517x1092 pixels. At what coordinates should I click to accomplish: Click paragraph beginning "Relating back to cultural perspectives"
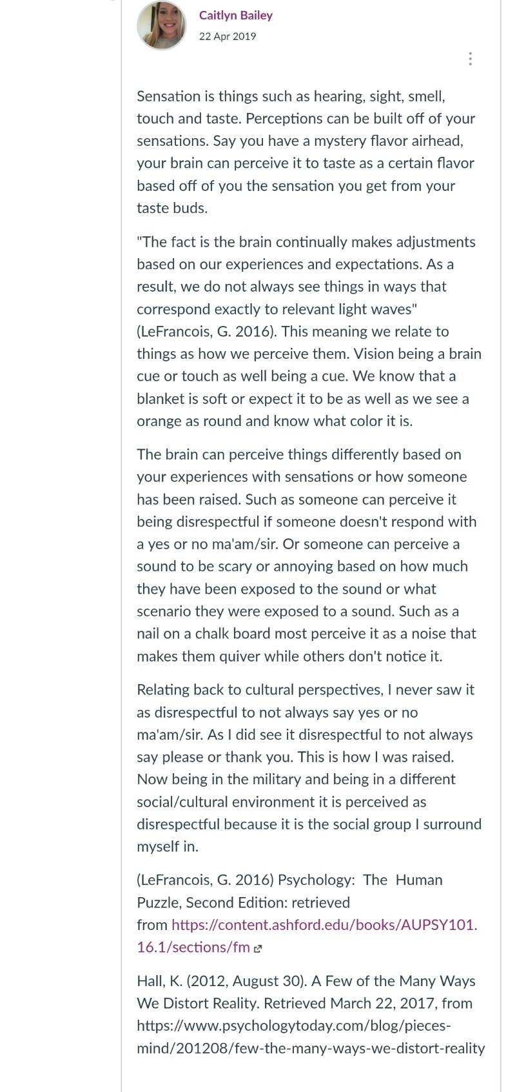309,767
